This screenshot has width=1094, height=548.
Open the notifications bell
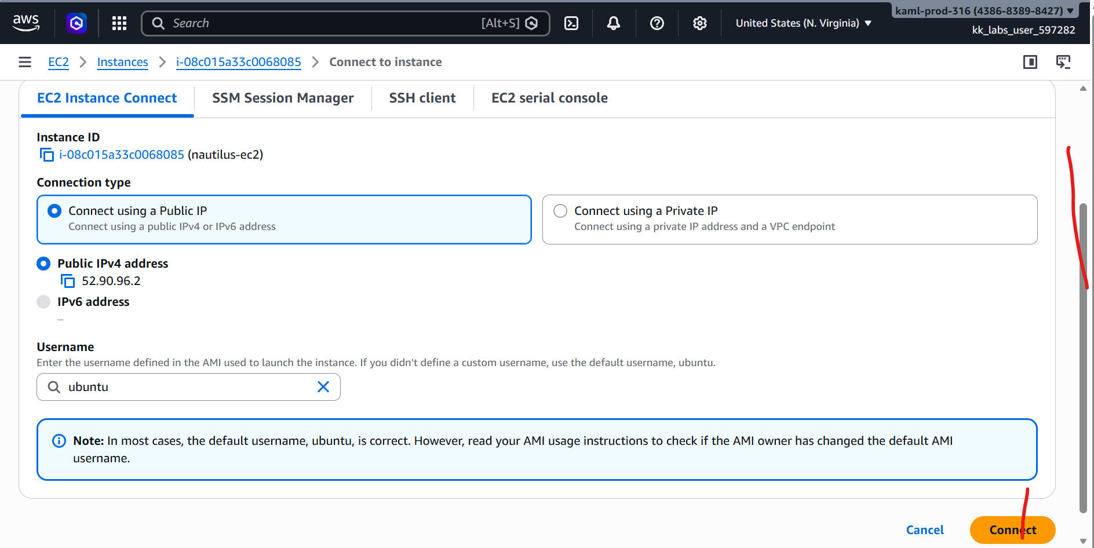pyautogui.click(x=614, y=23)
